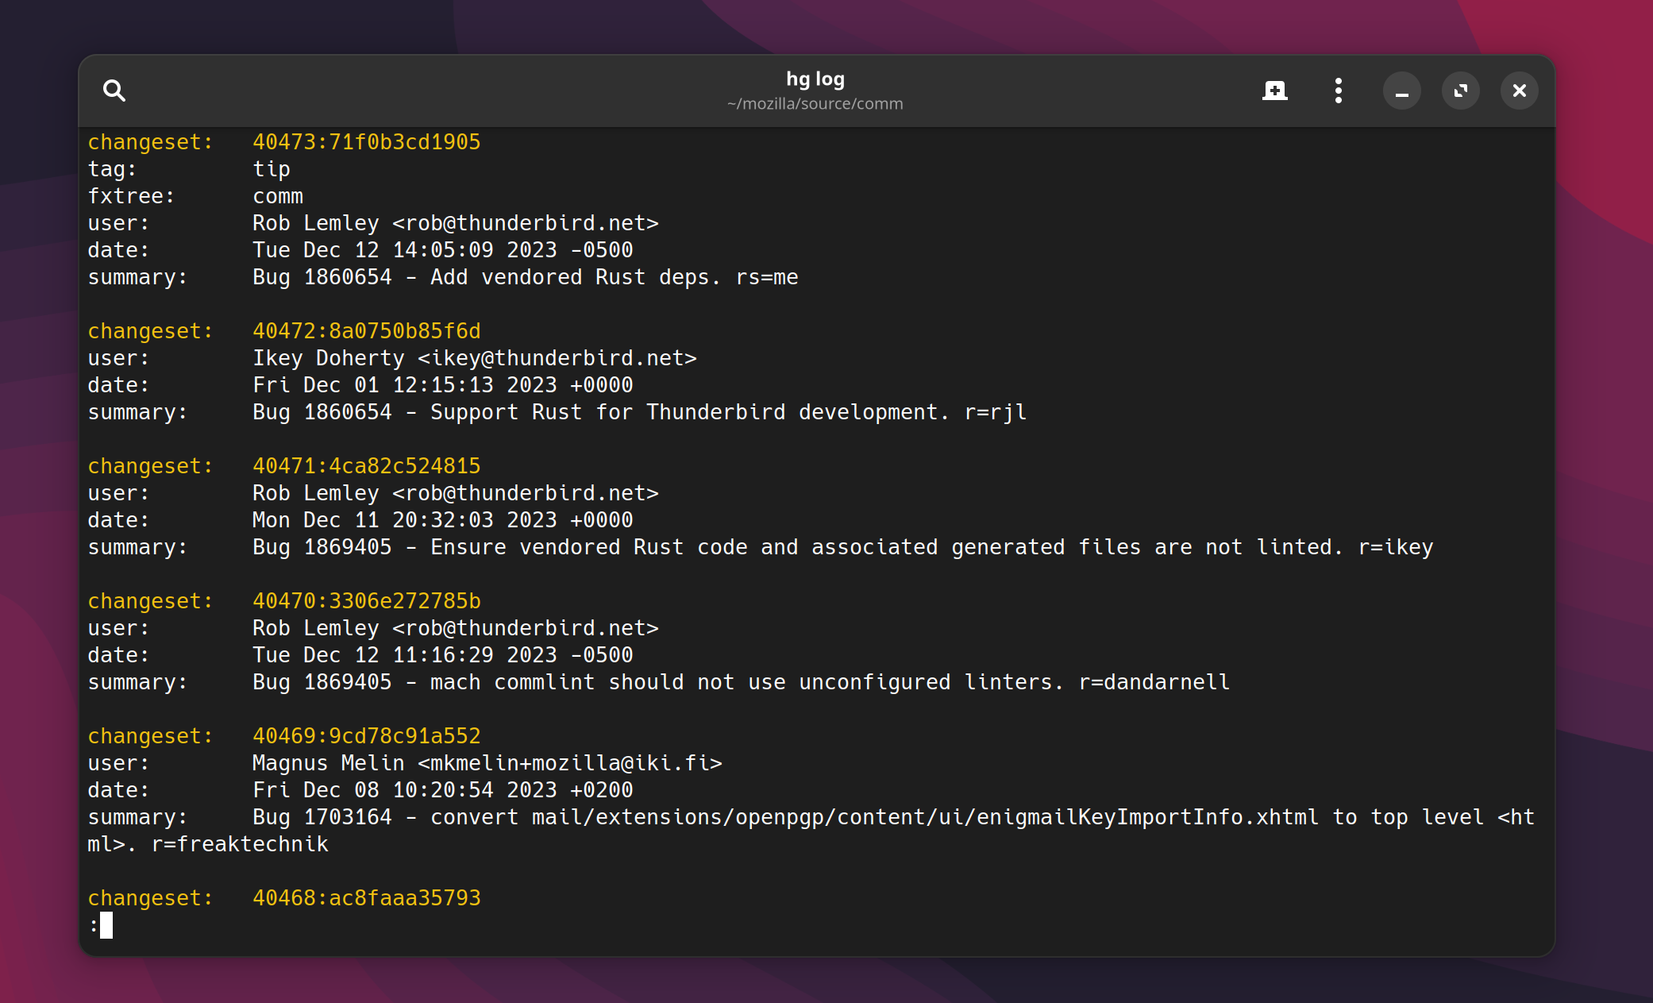Click the pager prompt cursor at bottom
This screenshot has width=1653, height=1003.
coord(106,925)
